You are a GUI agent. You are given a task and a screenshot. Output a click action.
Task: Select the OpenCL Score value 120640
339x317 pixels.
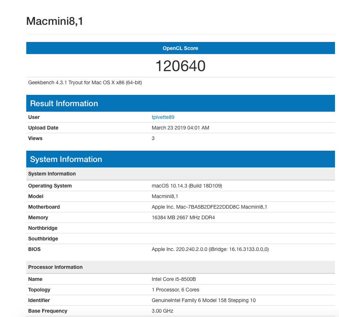(180, 66)
